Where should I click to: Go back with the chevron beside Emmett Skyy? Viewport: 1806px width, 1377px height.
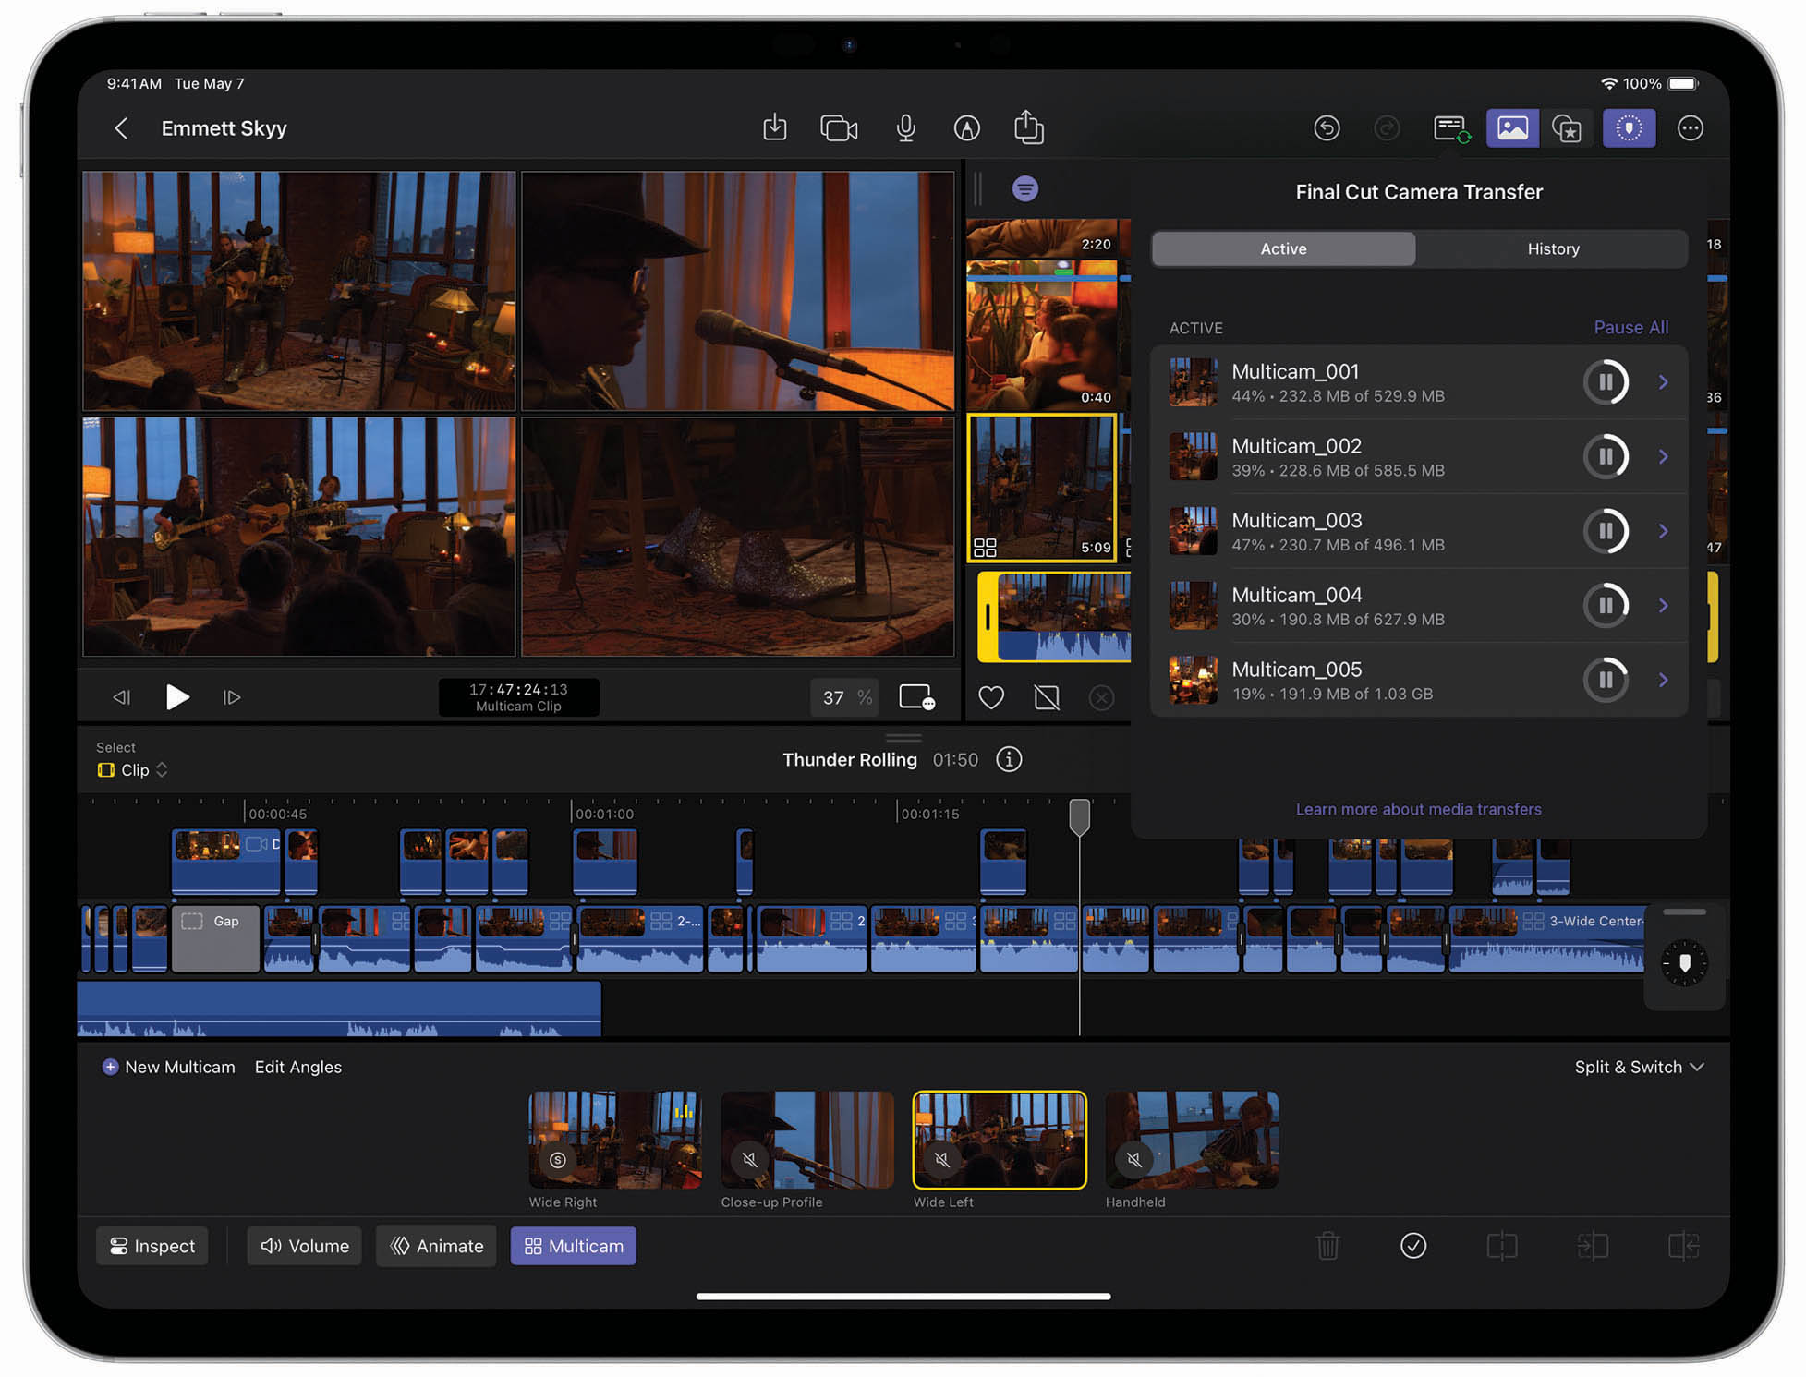[x=121, y=128]
